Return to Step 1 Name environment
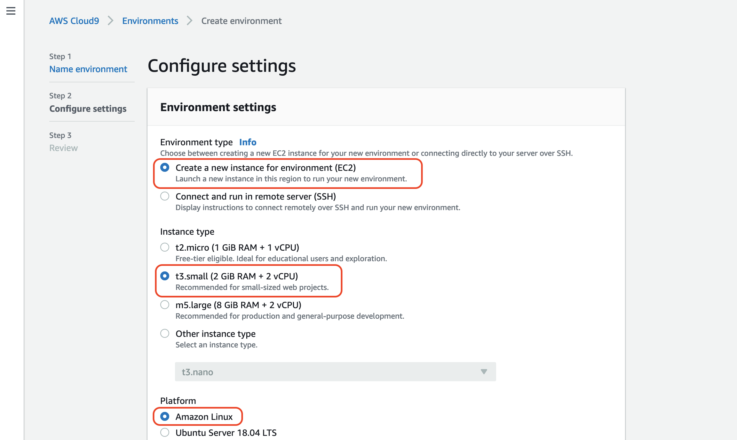This screenshot has width=737, height=440. click(88, 69)
